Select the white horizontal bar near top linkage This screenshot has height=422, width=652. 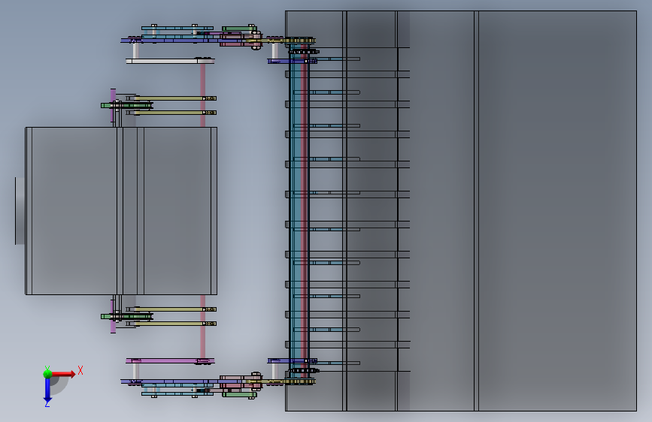click(170, 61)
